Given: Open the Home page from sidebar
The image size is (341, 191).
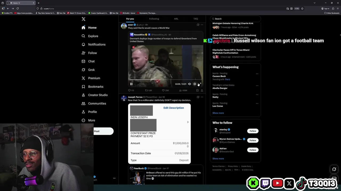Looking at the screenshot, I should [x=89, y=28].
